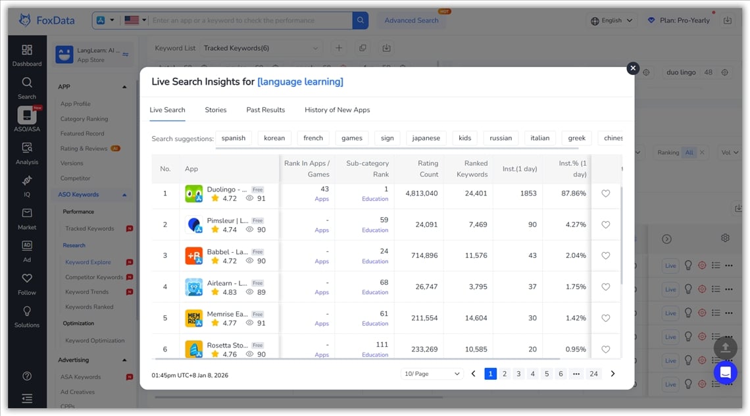
Task: Open the ASO/ASA sidebar icon
Action: point(27,120)
